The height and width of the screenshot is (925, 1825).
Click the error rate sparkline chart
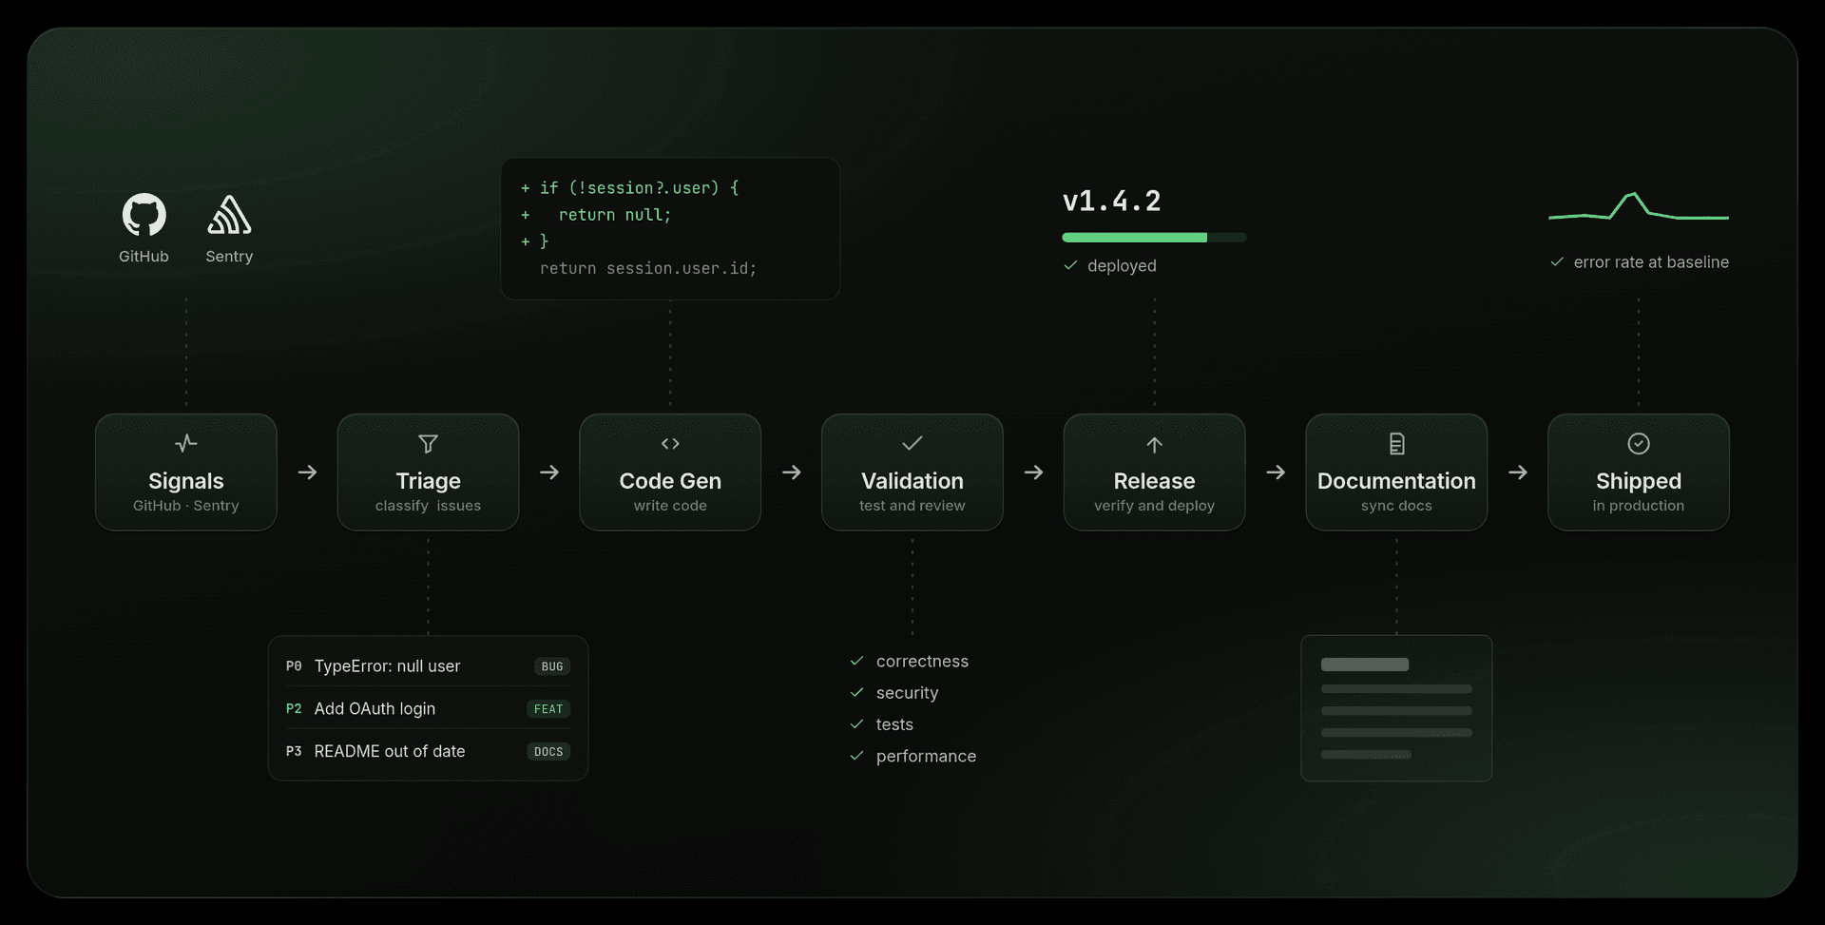[1639, 206]
